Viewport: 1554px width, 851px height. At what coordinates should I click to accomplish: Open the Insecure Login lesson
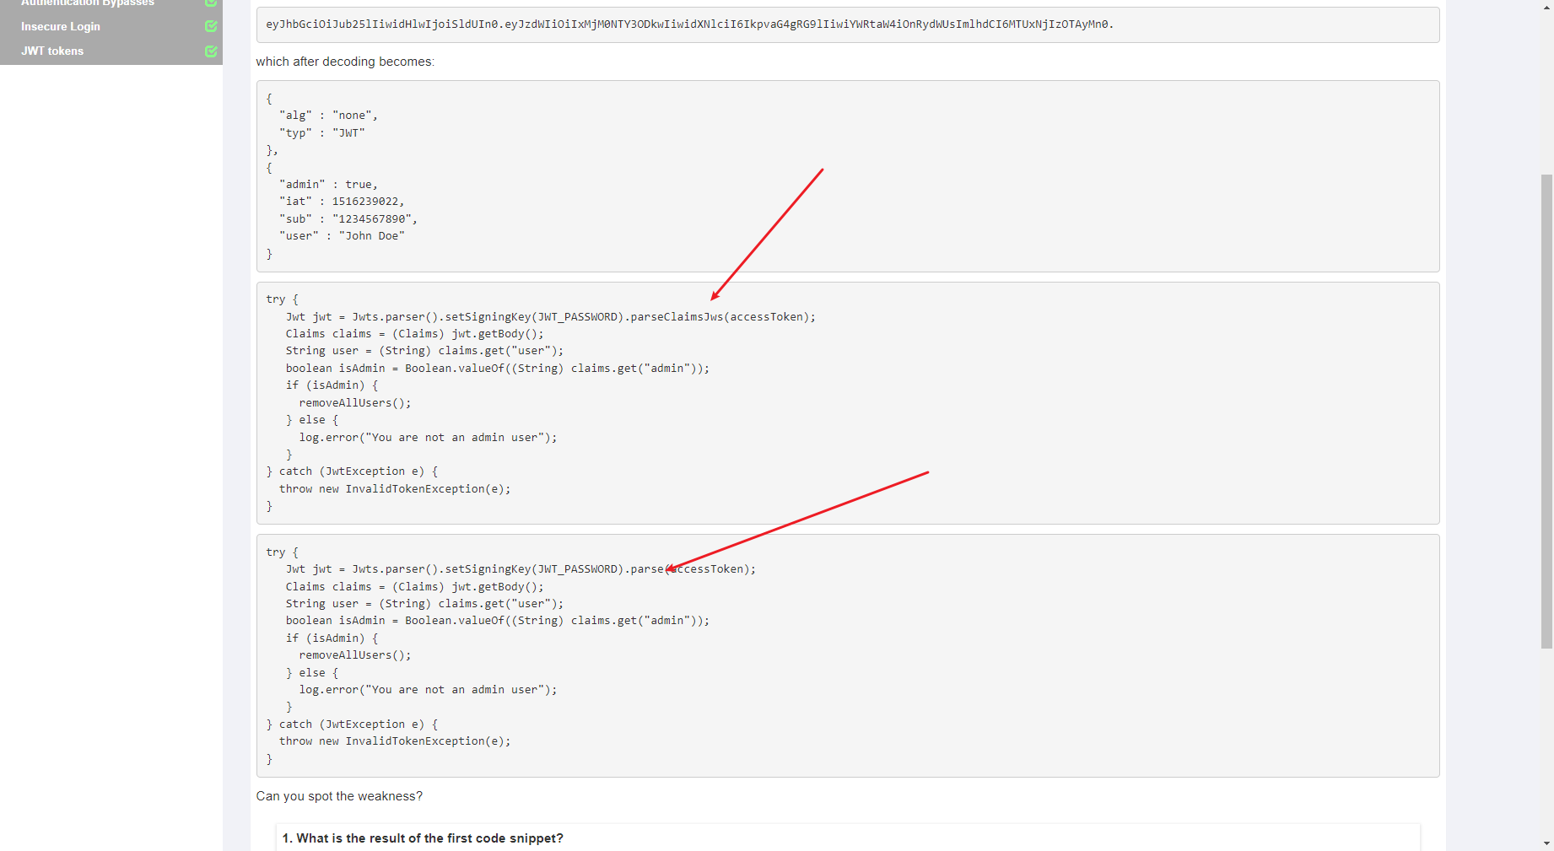(61, 26)
